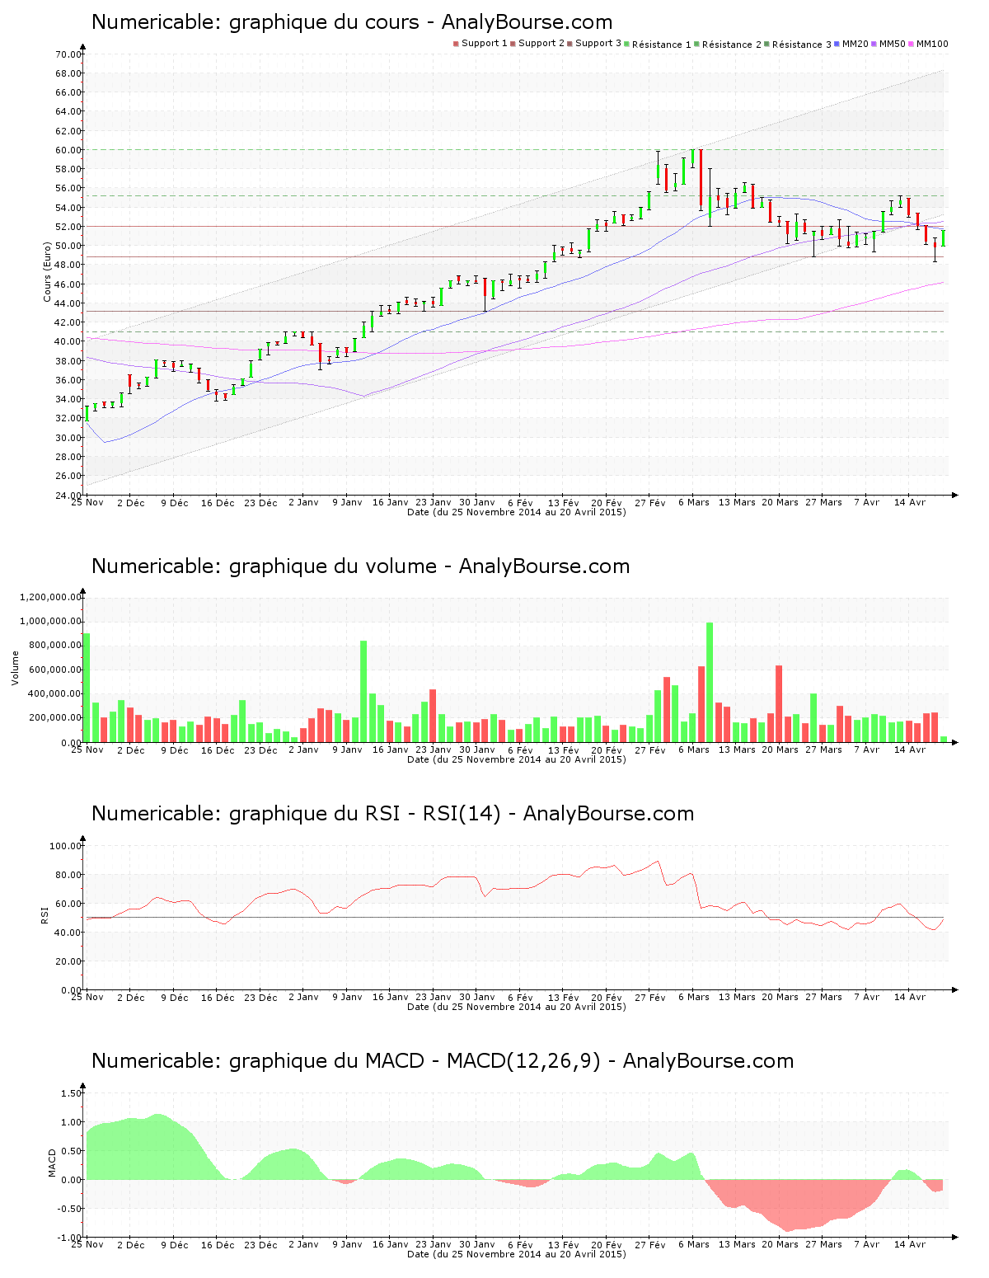
Task: Select the 'Support 3' legend label
Action: [598, 44]
